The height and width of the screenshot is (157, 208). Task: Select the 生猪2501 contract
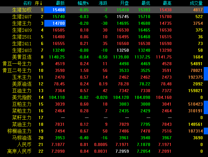coord(104,37)
